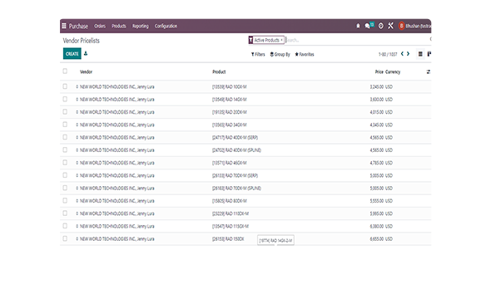
Task: Sort by the Currency column header
Action: pos(393,72)
